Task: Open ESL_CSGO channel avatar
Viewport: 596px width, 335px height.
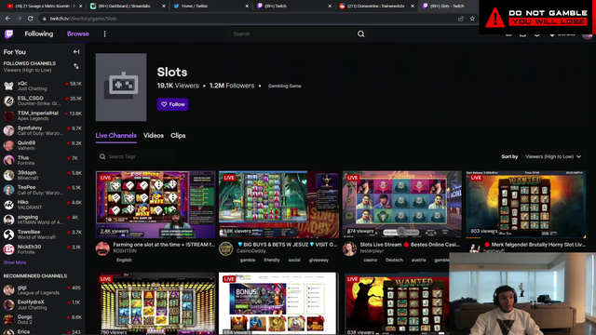Action: [8, 100]
